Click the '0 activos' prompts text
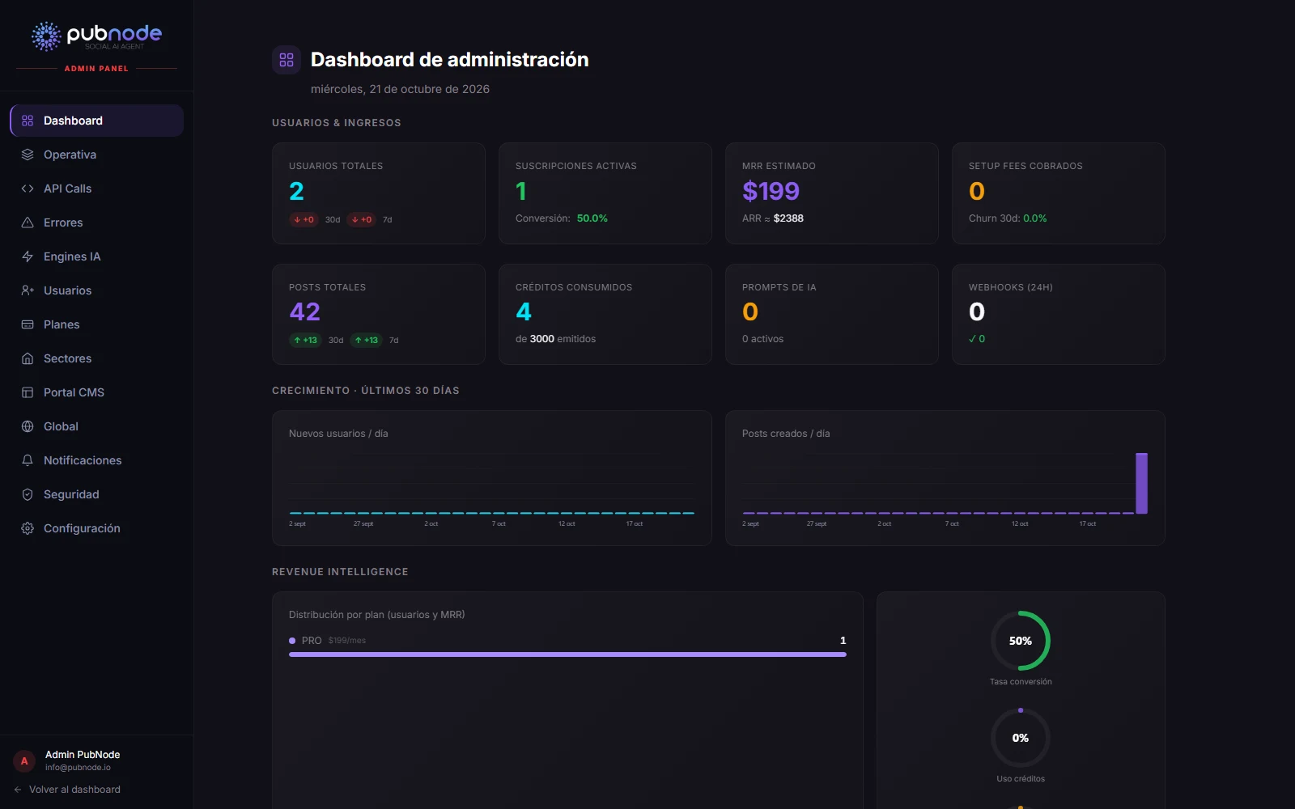Viewport: 1295px width, 809px height. click(x=762, y=339)
